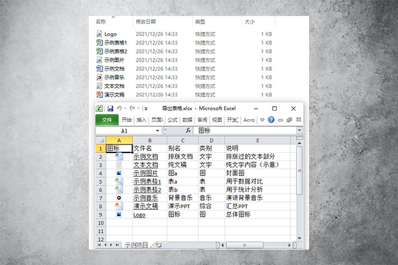The width and height of the screenshot is (398, 265).
Task: Click the Word document icon in row 2
Action: (119, 156)
